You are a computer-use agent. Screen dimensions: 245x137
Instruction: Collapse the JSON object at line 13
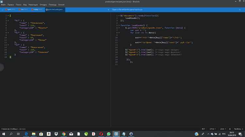click(8, 45)
